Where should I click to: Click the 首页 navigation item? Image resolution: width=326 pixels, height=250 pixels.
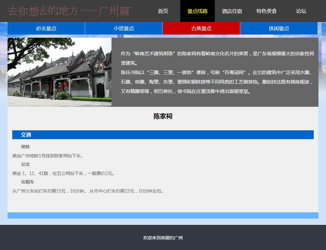tap(163, 11)
